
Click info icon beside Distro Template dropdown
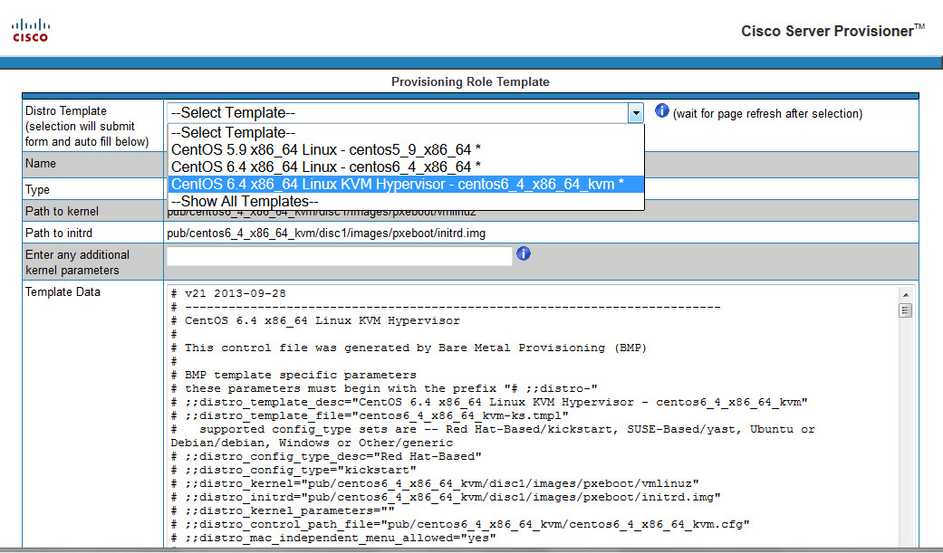click(x=661, y=110)
